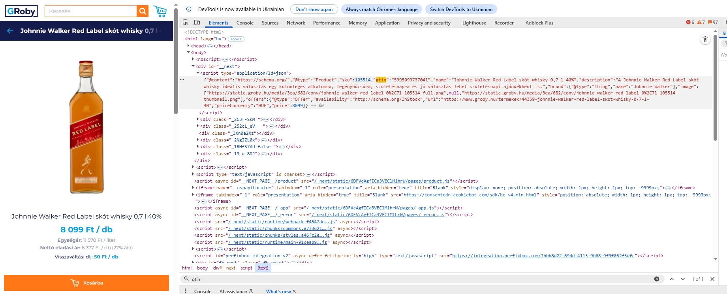The image size is (727, 294).
Task: Go to next search result arrow
Action: pos(683,279)
